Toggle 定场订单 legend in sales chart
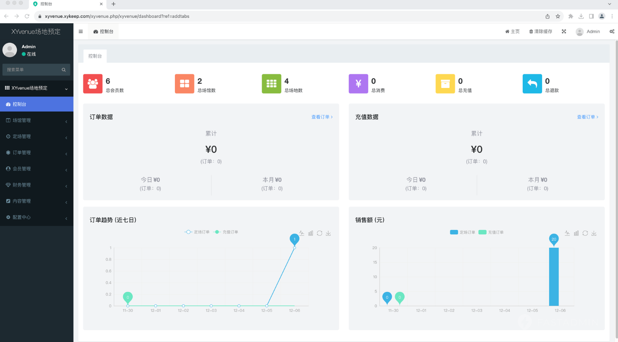The width and height of the screenshot is (618, 342). pos(463,232)
